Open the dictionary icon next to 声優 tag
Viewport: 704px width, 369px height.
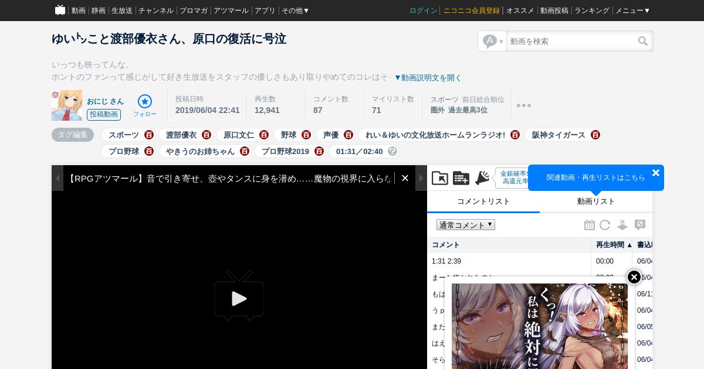coord(348,135)
